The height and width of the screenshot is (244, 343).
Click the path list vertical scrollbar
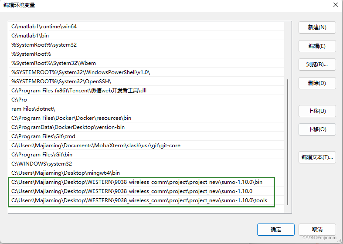(288, 142)
